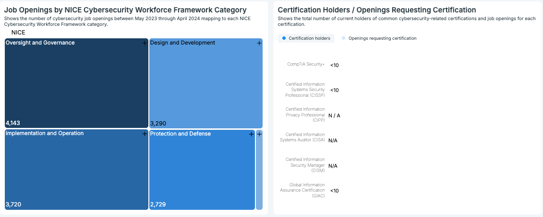Expand the Oversight and Governance plus icon
Image resolution: width=543 pixels, height=217 pixels.
(x=144, y=43)
